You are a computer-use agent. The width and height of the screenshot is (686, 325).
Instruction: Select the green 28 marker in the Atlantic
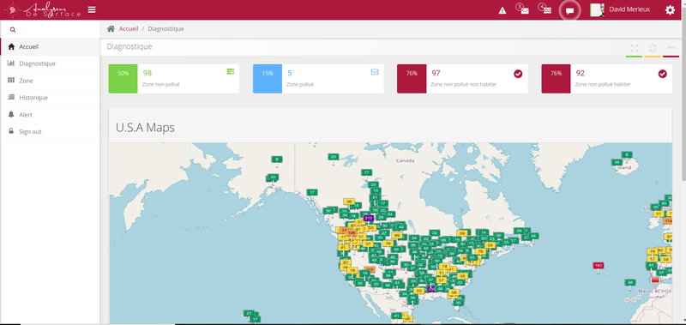point(630,283)
